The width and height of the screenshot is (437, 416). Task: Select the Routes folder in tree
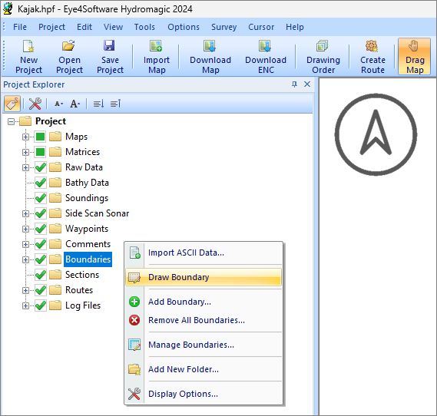click(x=79, y=290)
